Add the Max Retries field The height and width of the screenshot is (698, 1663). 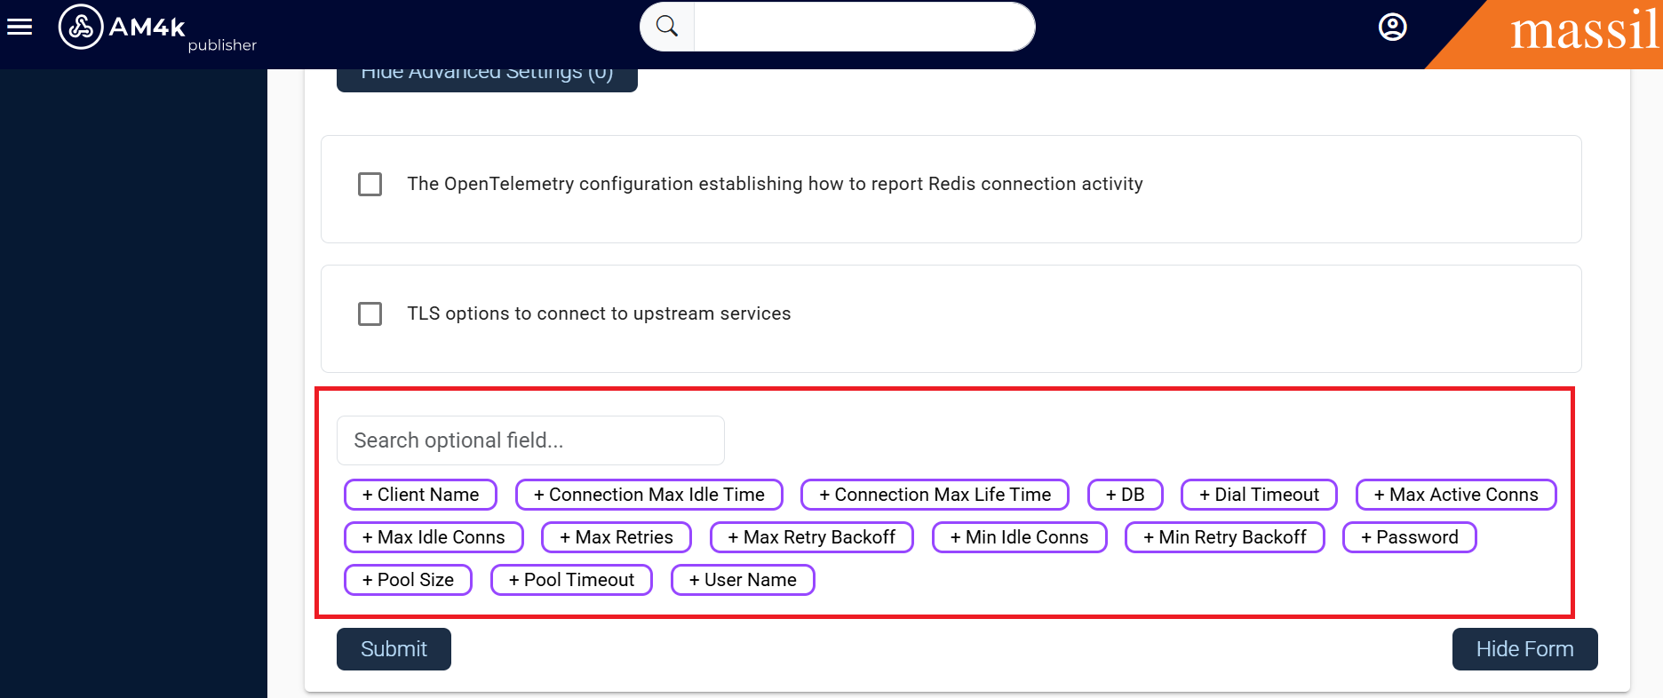point(616,537)
